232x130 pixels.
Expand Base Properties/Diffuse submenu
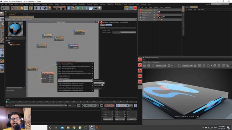pyautogui.click(x=76, y=64)
